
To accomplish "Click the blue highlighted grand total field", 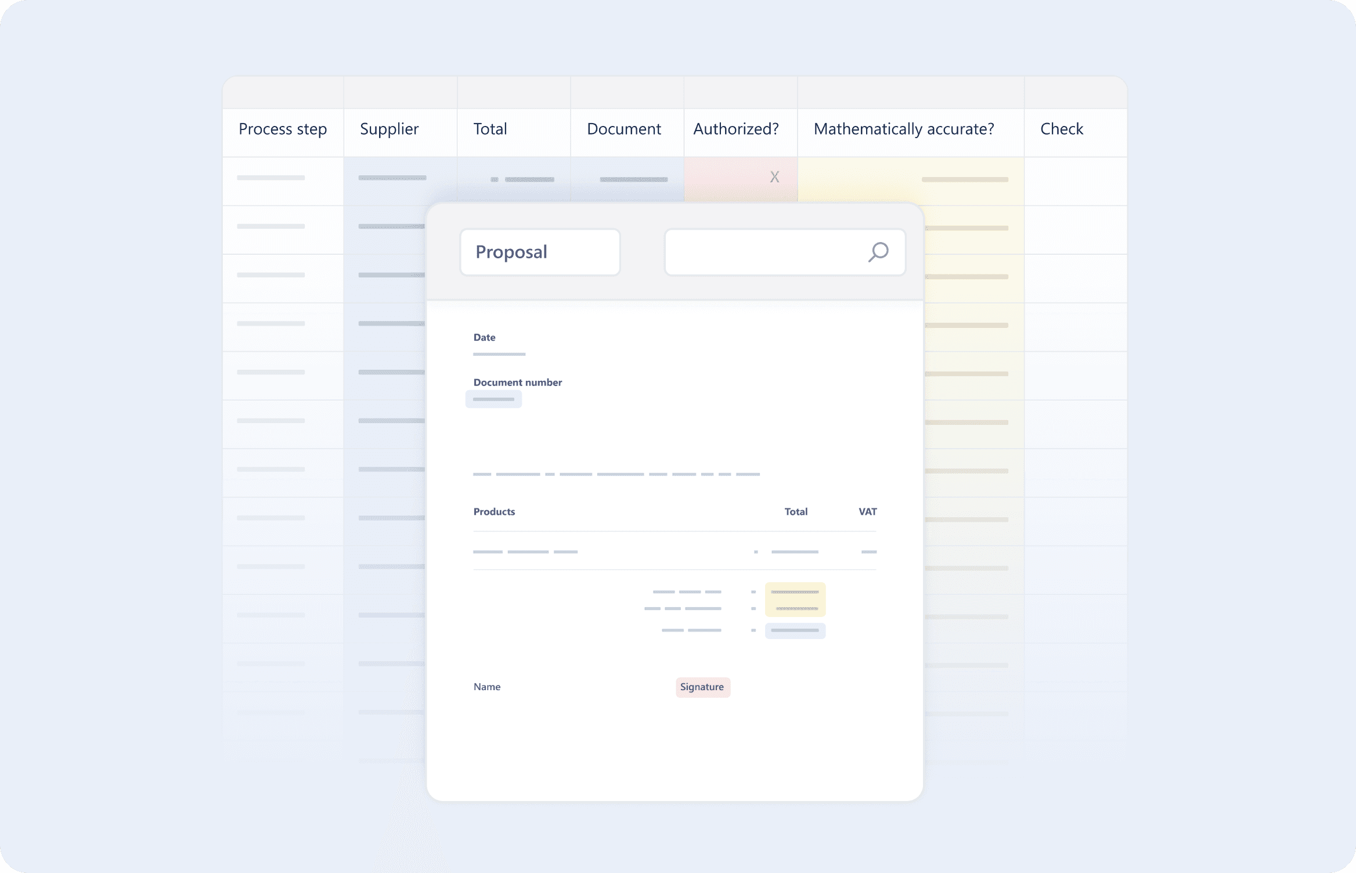I will (x=795, y=630).
